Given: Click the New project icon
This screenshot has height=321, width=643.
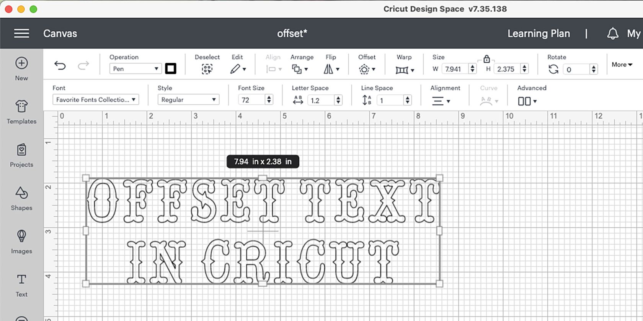Looking at the screenshot, I should [x=21, y=63].
